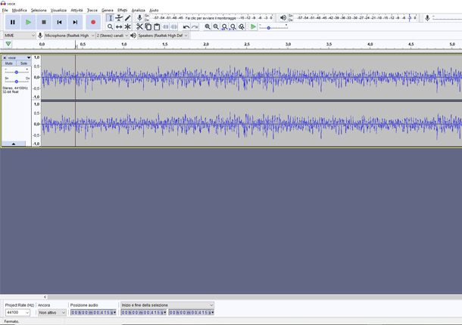Cut selection with the scissors icon
Image resolution: width=462 pixels, height=325 pixels.
139,26
